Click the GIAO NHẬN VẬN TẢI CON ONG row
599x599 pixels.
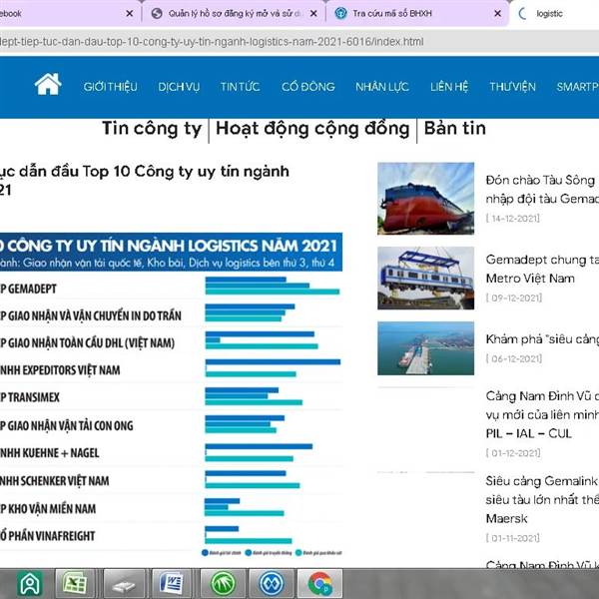tap(171, 424)
